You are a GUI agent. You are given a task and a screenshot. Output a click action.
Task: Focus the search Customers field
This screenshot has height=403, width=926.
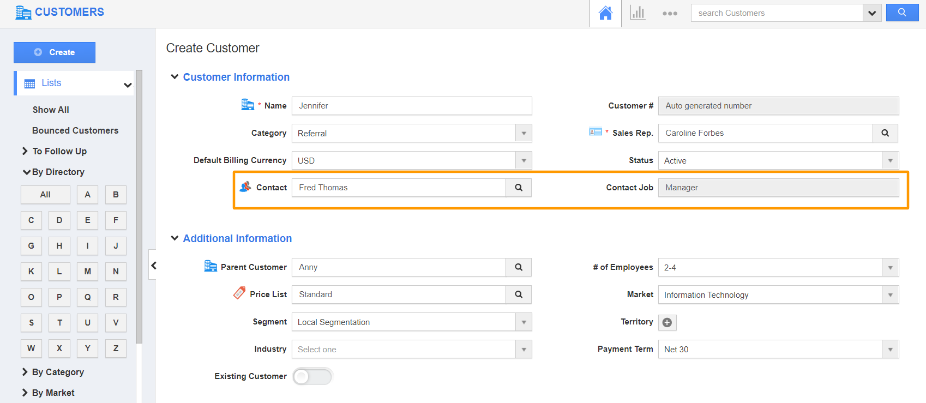pyautogui.click(x=777, y=13)
